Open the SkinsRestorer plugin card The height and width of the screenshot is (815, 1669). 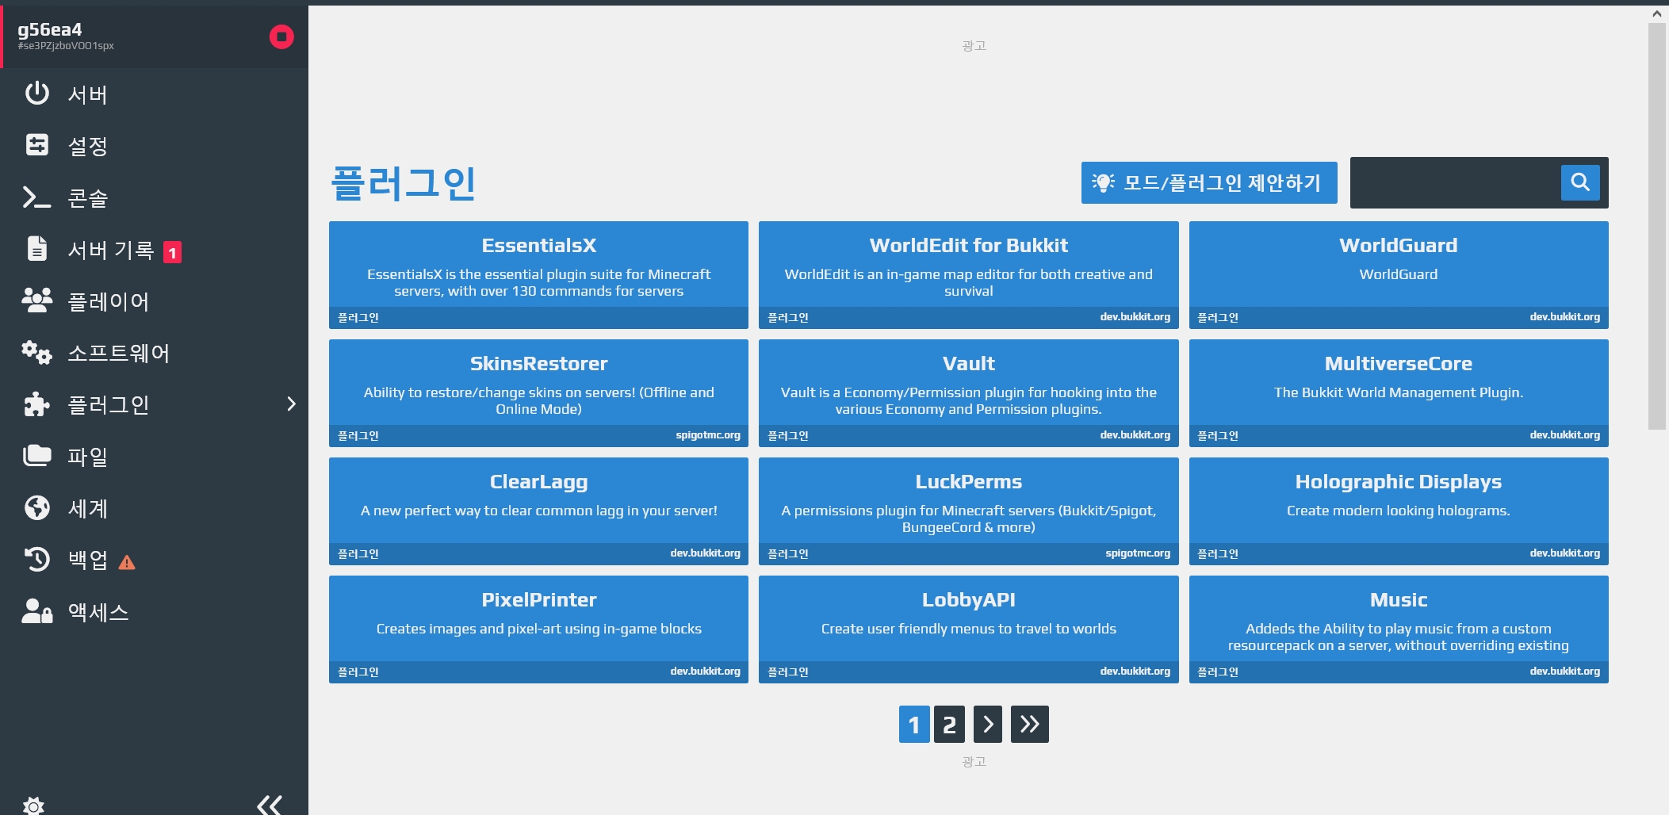[x=538, y=392]
